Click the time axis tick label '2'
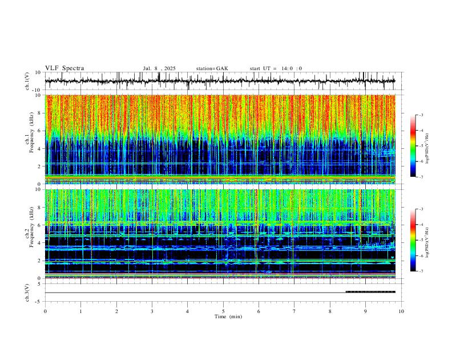Viewport: 452px width, 349px height. (x=116, y=311)
